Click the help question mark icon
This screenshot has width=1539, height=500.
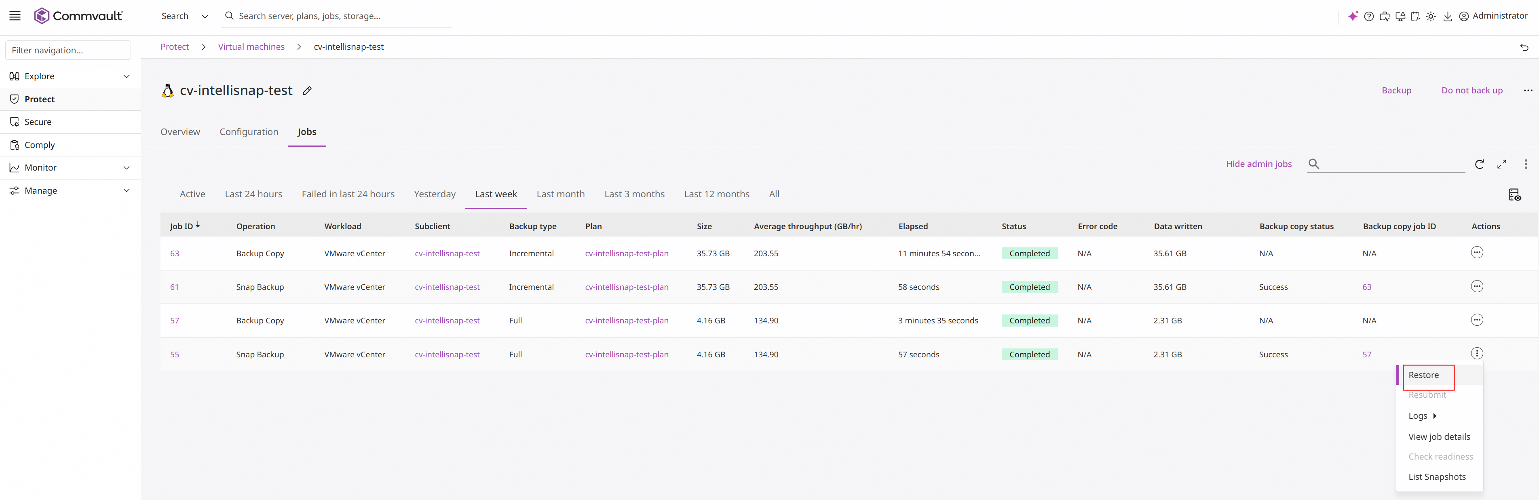[1369, 17]
